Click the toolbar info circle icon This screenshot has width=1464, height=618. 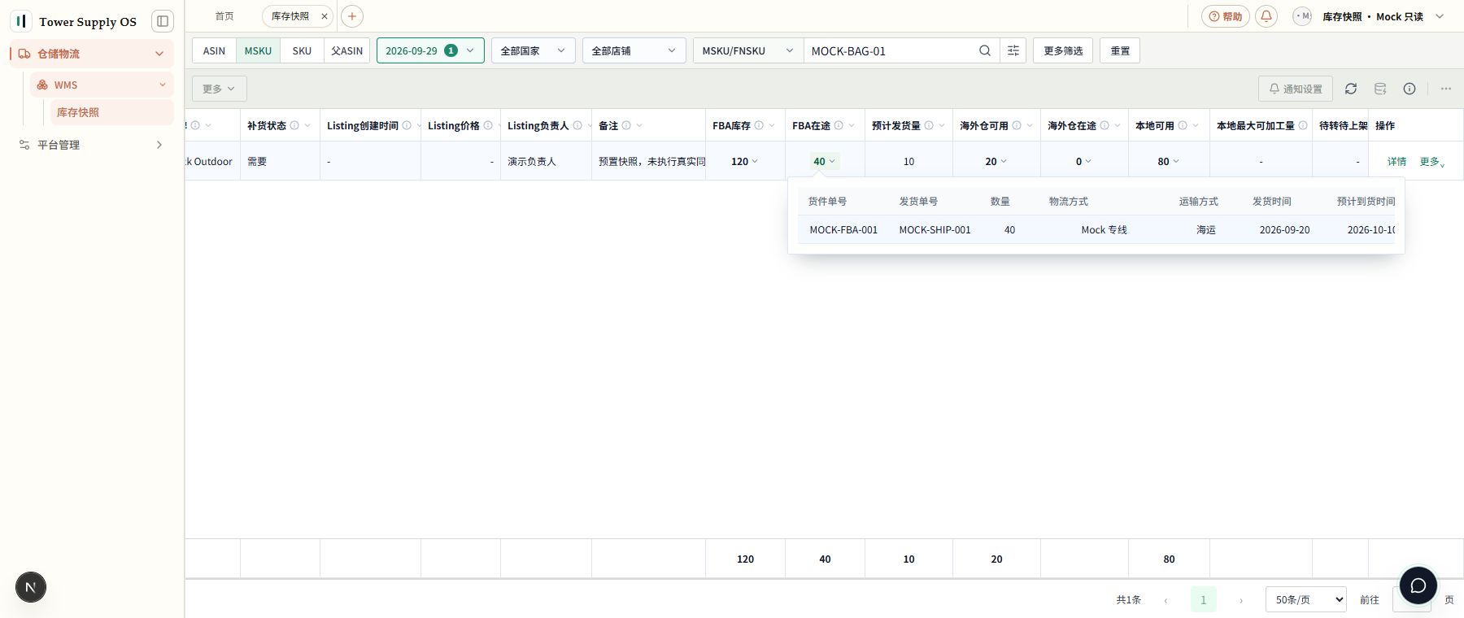(1410, 89)
